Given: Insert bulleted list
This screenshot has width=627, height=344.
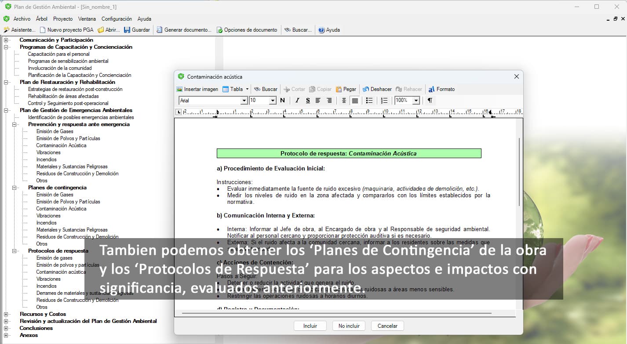Looking at the screenshot, I should [x=369, y=101].
